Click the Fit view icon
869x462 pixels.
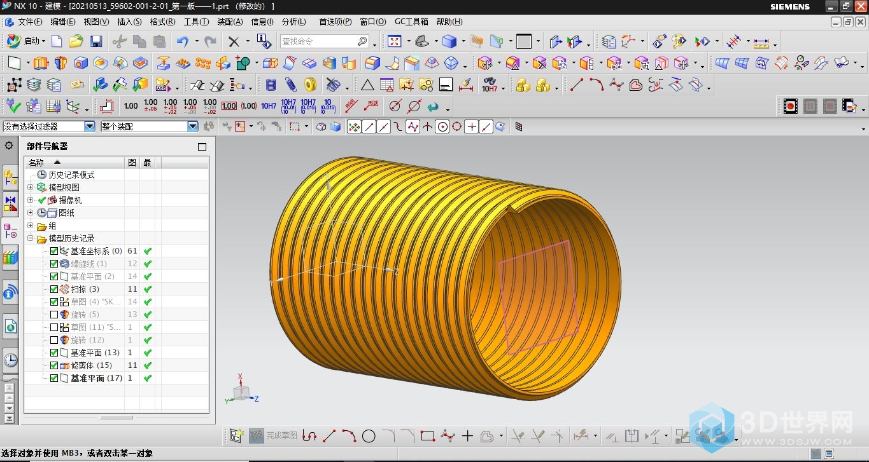[x=395, y=42]
